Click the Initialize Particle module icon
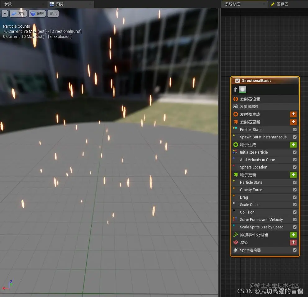 click(235, 151)
